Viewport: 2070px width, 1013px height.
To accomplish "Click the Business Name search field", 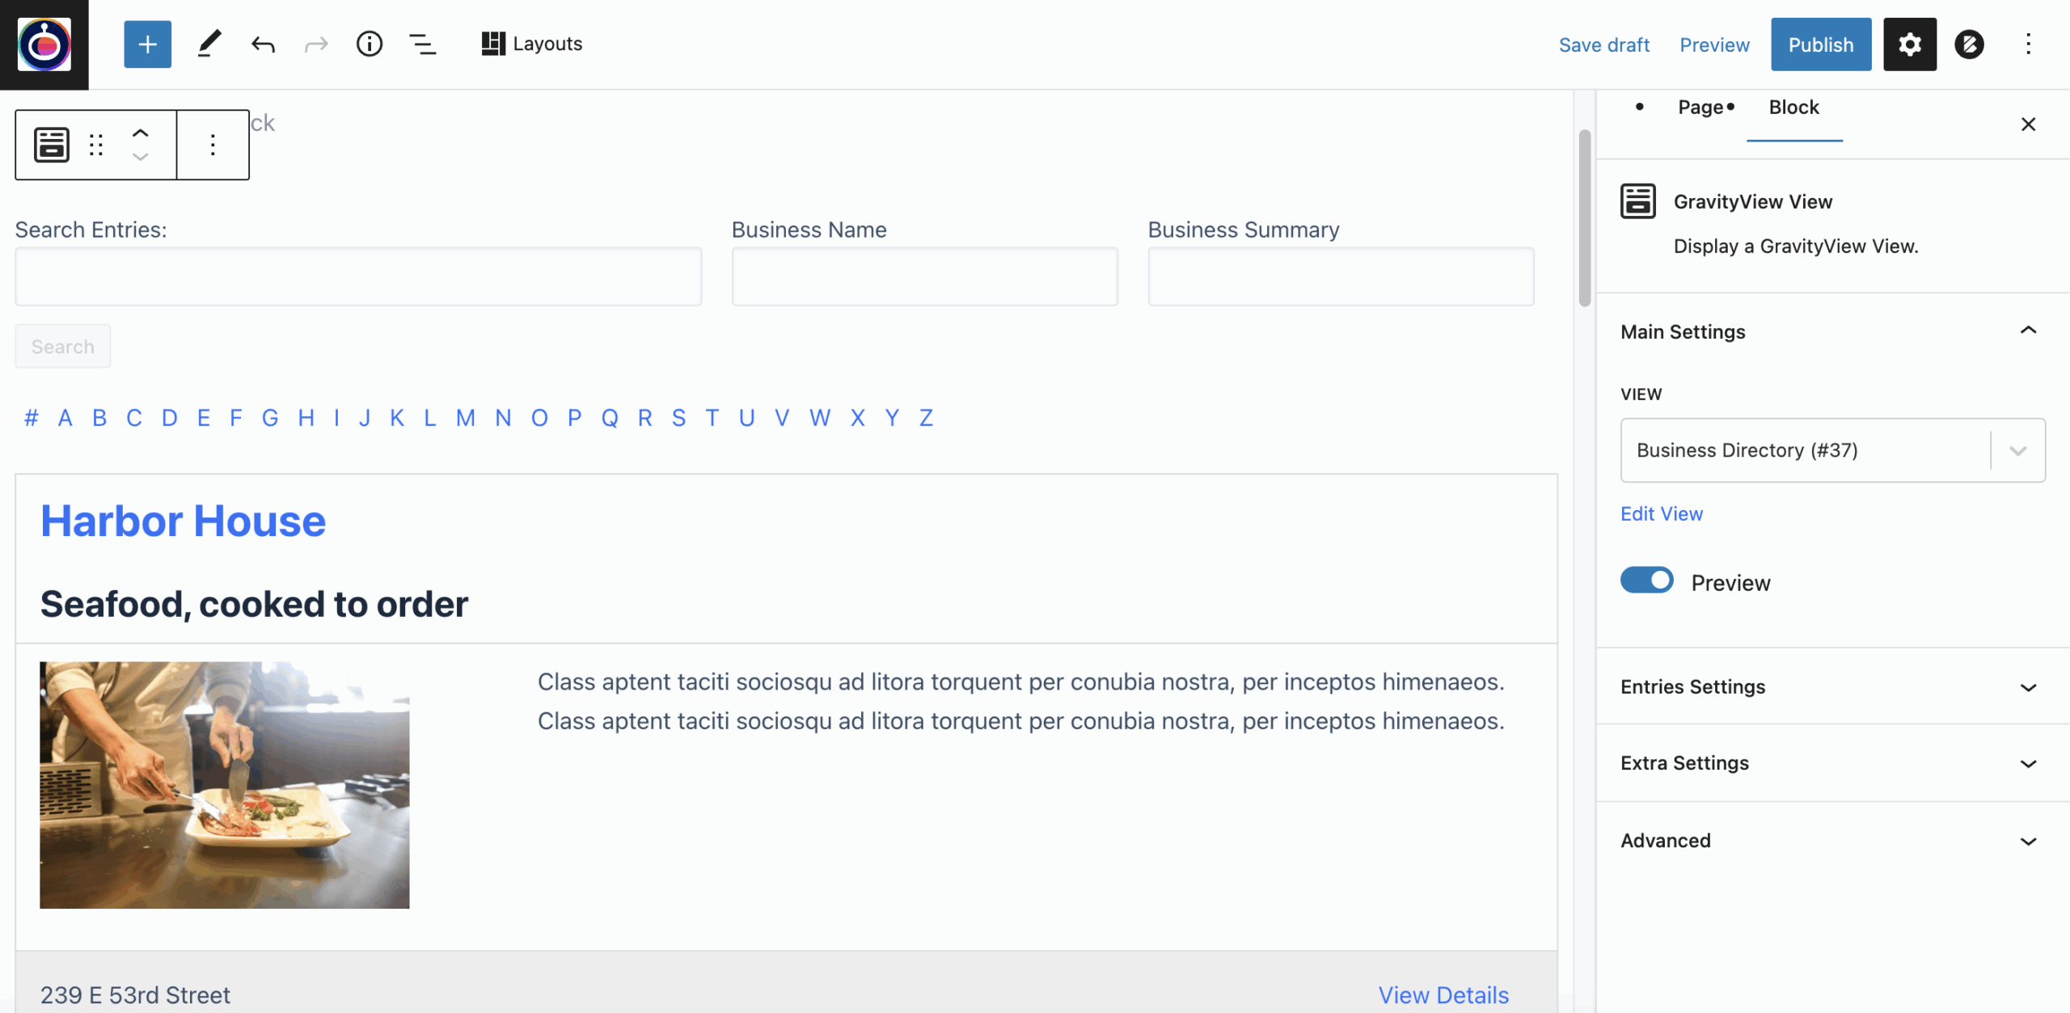I will [924, 276].
